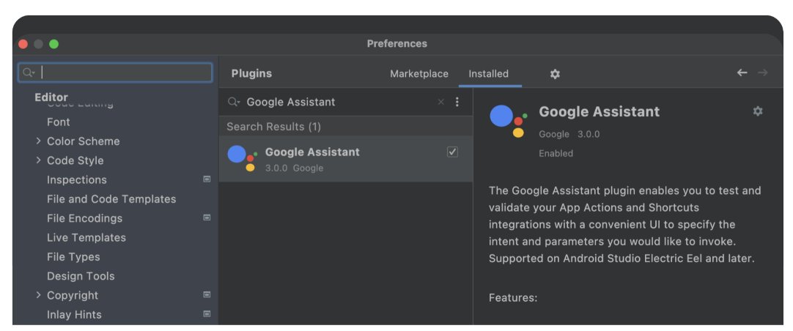Open Design Tools settings

(x=81, y=276)
